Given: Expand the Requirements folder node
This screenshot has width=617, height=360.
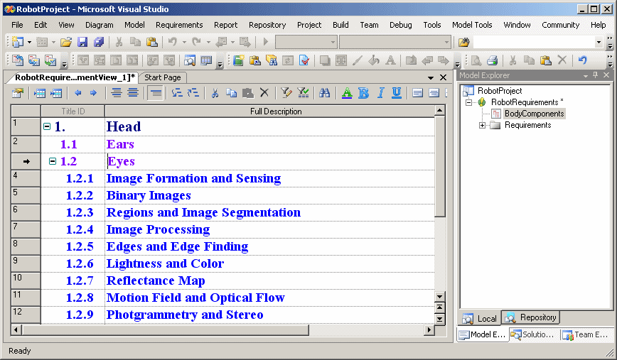Looking at the screenshot, I should [482, 126].
